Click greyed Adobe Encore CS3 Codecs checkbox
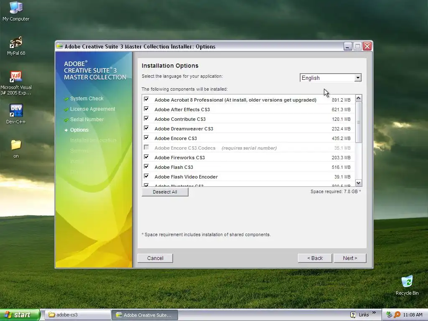 coord(146,148)
